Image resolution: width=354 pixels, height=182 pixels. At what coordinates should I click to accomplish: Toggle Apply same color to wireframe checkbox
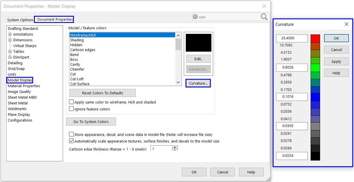coord(72,102)
